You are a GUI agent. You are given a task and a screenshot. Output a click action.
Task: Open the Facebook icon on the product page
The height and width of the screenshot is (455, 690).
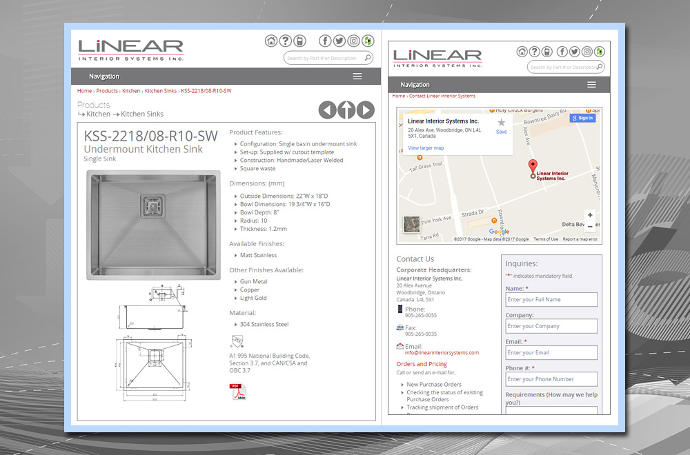[x=325, y=41]
